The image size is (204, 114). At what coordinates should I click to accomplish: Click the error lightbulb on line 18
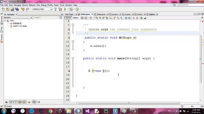coord(69,71)
